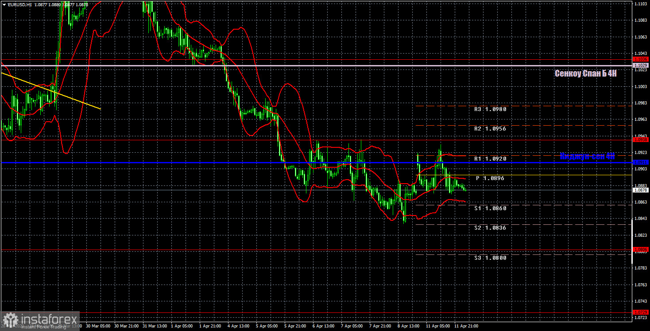The width and height of the screenshot is (650, 331).
Task: Click the P 1.0896 pivot label
Action: [x=490, y=178]
